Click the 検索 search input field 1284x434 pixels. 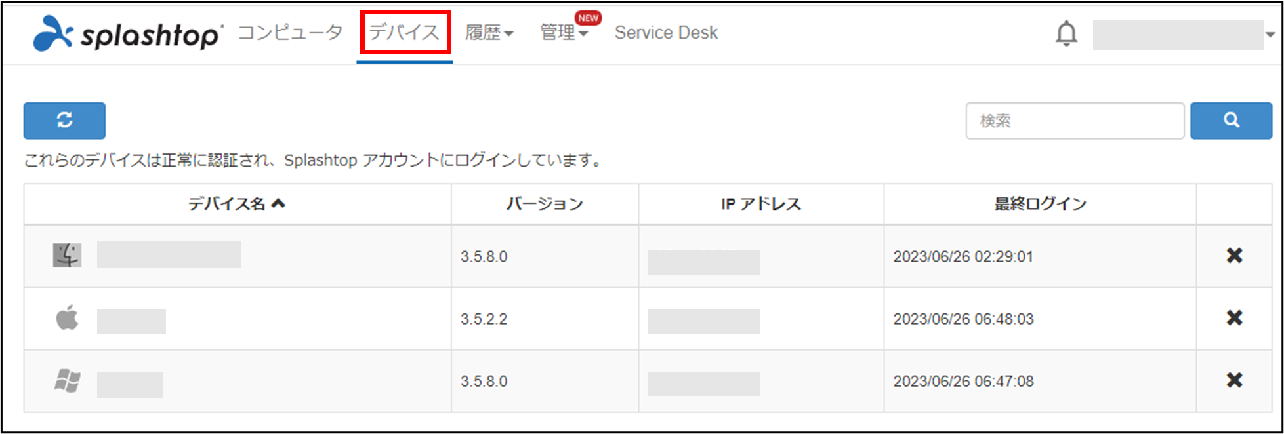tap(1074, 121)
